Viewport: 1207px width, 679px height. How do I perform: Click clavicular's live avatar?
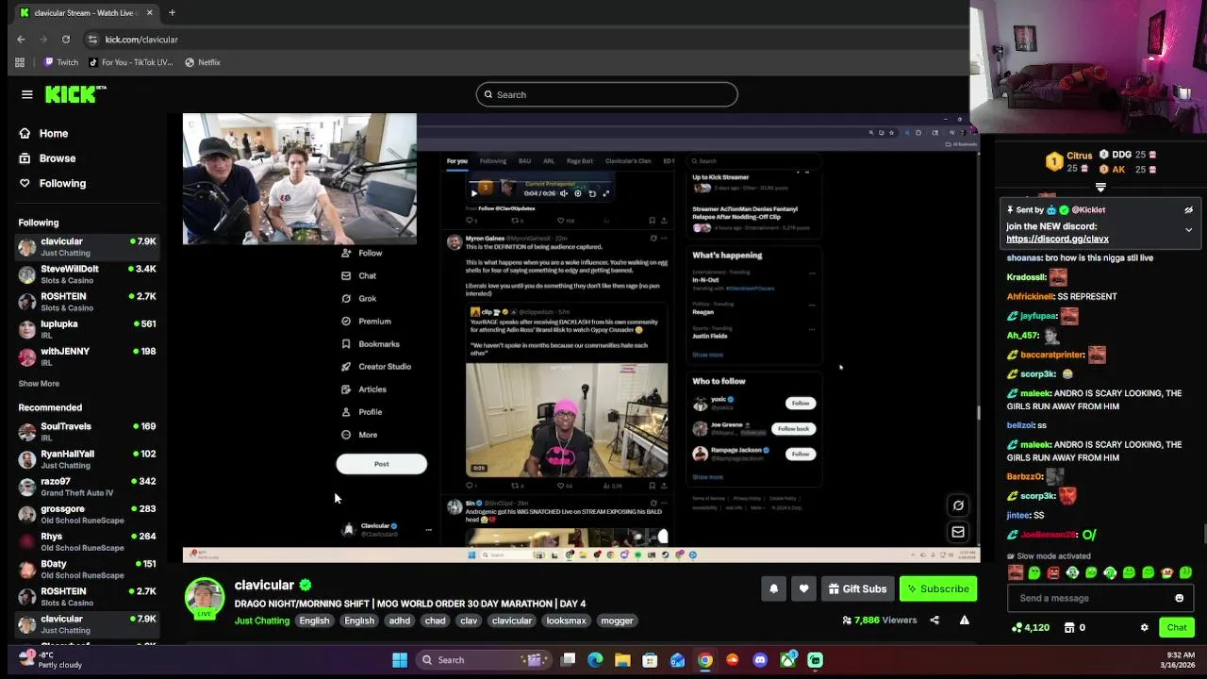(205, 598)
